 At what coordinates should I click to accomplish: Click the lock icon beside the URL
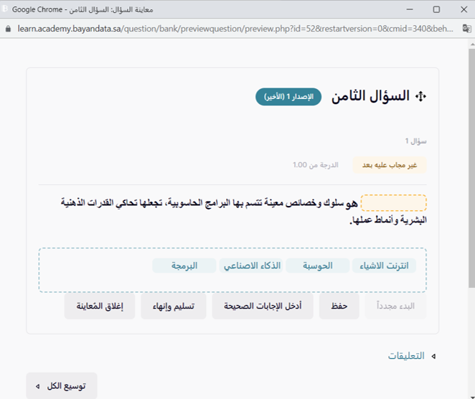(x=8, y=29)
